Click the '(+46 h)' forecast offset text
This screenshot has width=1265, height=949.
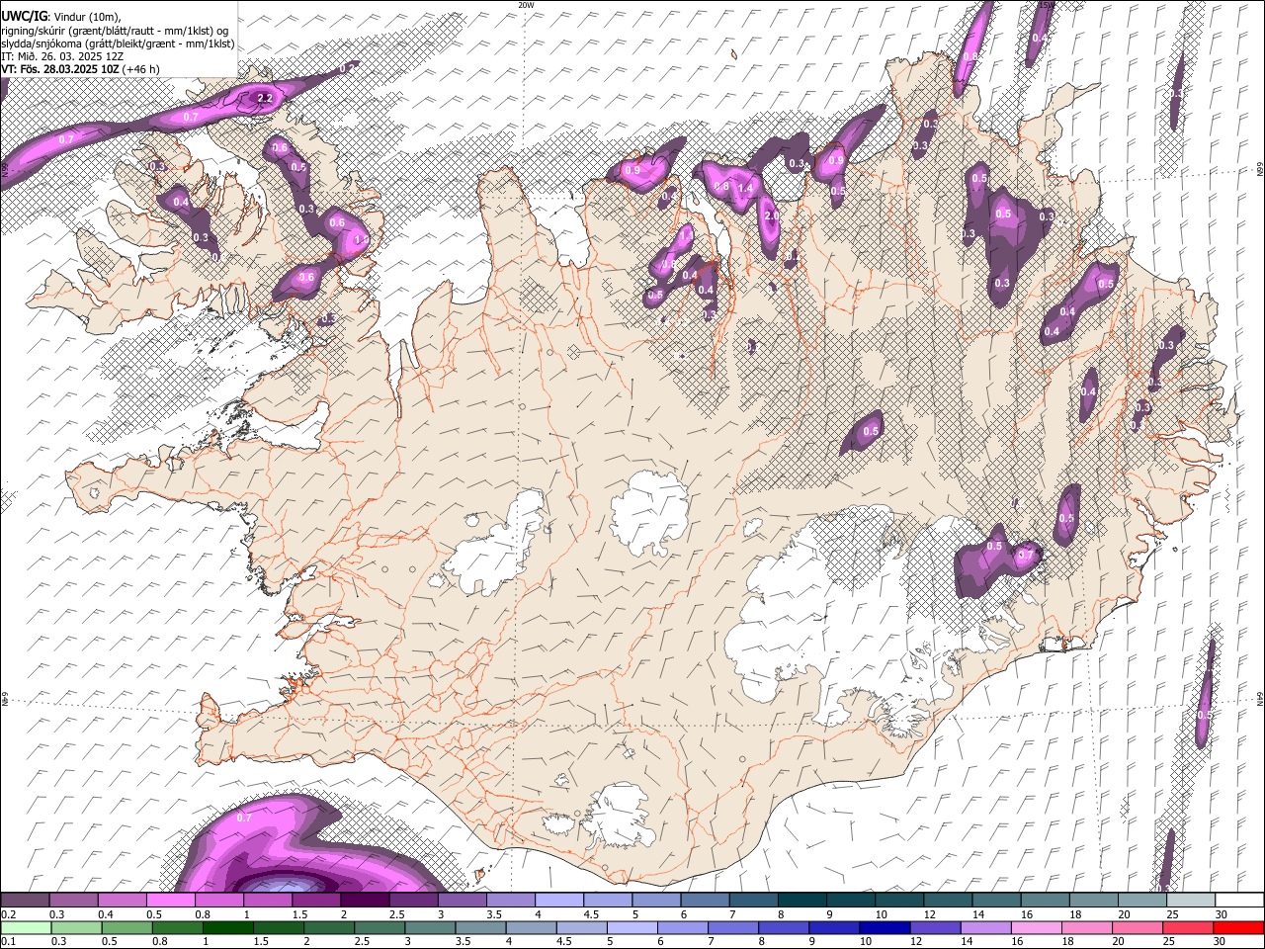142,69
